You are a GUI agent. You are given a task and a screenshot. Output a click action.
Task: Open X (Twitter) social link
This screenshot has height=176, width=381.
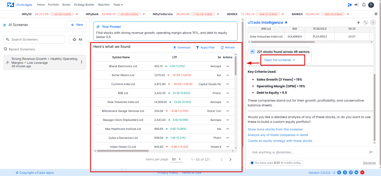click(339, 173)
